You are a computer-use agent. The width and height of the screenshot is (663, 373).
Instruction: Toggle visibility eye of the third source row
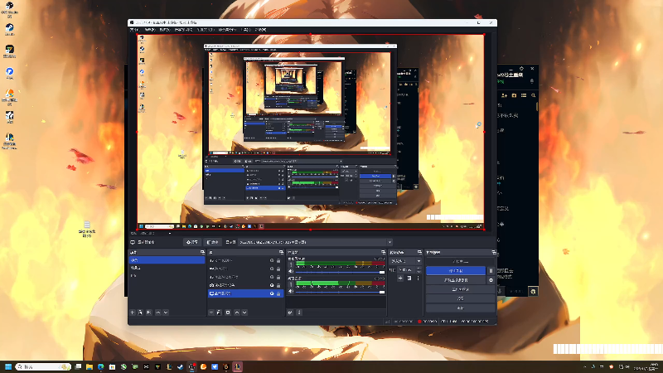pyautogui.click(x=272, y=277)
